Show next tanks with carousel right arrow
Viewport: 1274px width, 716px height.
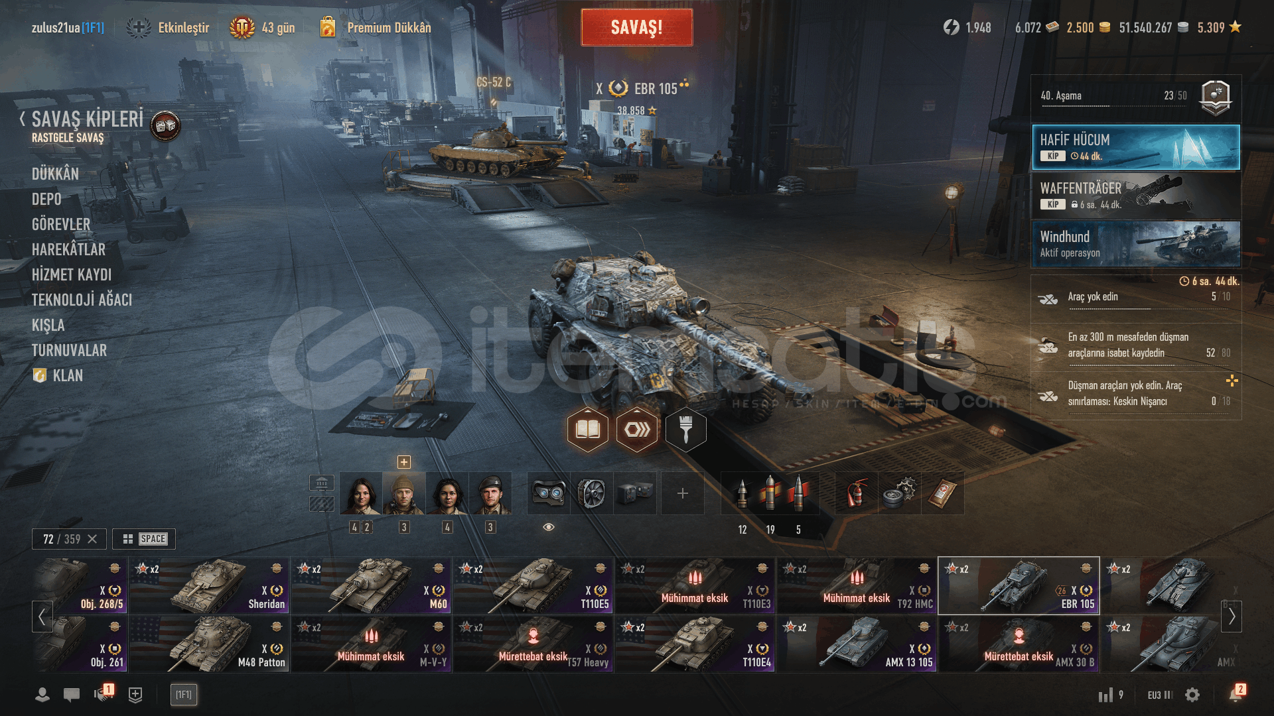pyautogui.click(x=1232, y=617)
